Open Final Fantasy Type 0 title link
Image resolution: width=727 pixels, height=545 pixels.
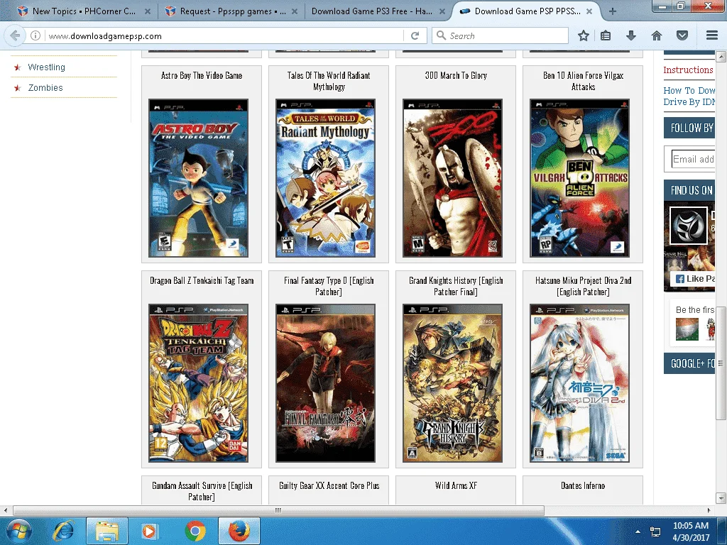329,286
